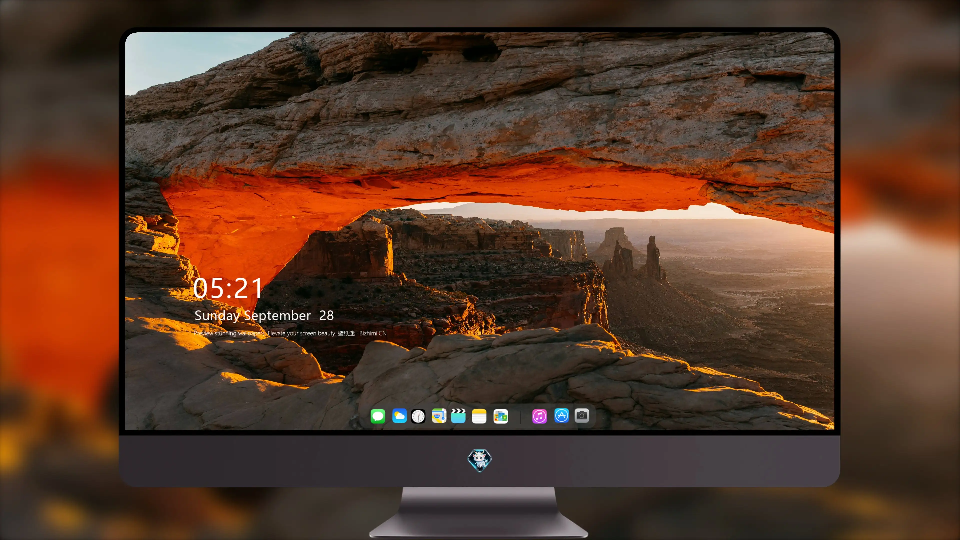Open the Weather app in the dock

pyautogui.click(x=399, y=416)
